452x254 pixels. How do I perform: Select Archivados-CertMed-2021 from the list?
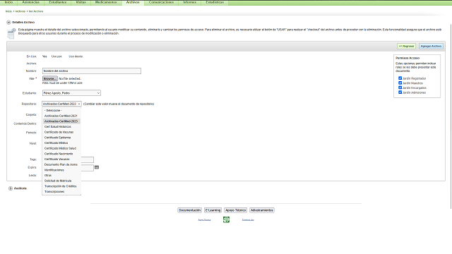coord(61,116)
